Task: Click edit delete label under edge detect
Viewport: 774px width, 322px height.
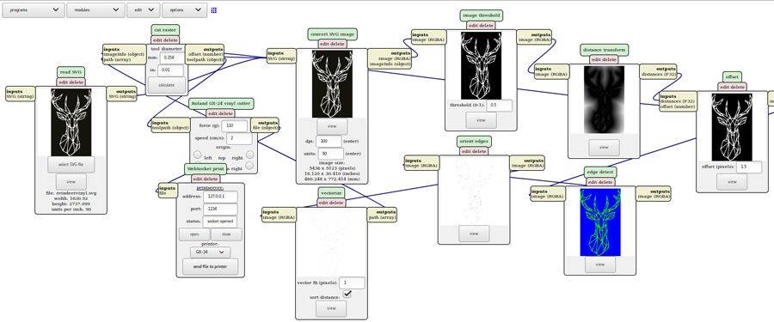Action: [600, 182]
